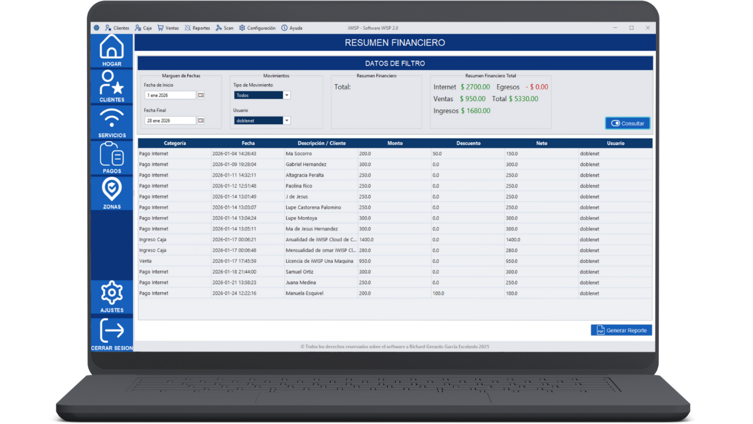Select the Gabriel Hernandez payment row
Screen dimensions: 753x424
[x=306, y=165]
